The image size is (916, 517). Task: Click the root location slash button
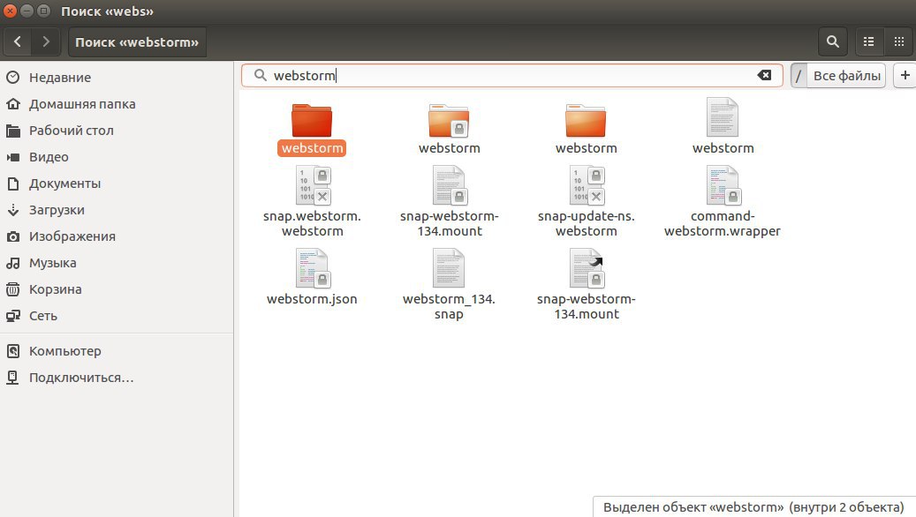click(x=799, y=76)
